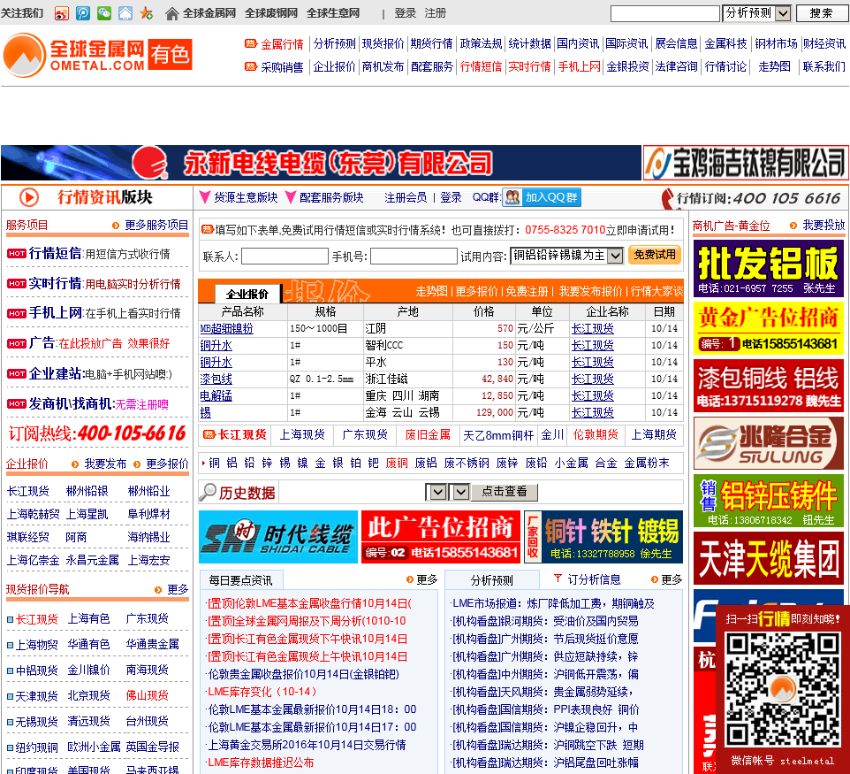The width and height of the screenshot is (850, 774).
Task: Click the 点击查看 button
Action: point(504,492)
